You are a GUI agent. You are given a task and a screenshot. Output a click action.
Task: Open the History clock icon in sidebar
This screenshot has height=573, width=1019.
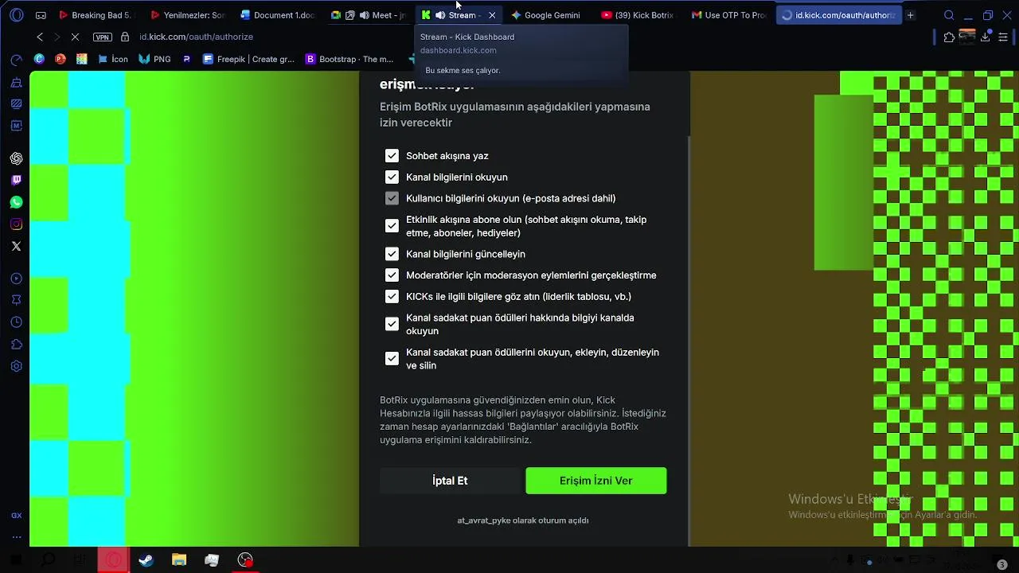tap(16, 322)
